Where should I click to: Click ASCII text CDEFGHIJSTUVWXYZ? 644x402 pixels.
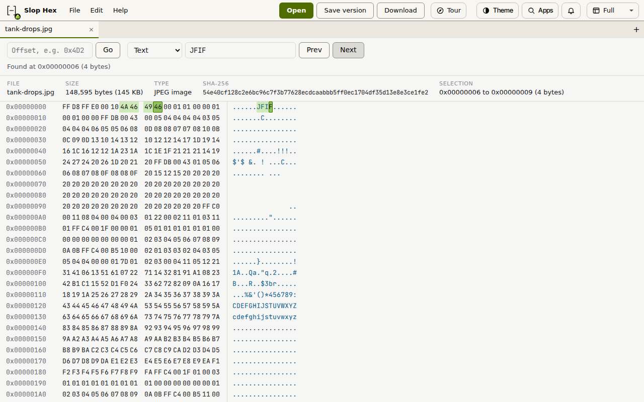click(x=265, y=306)
